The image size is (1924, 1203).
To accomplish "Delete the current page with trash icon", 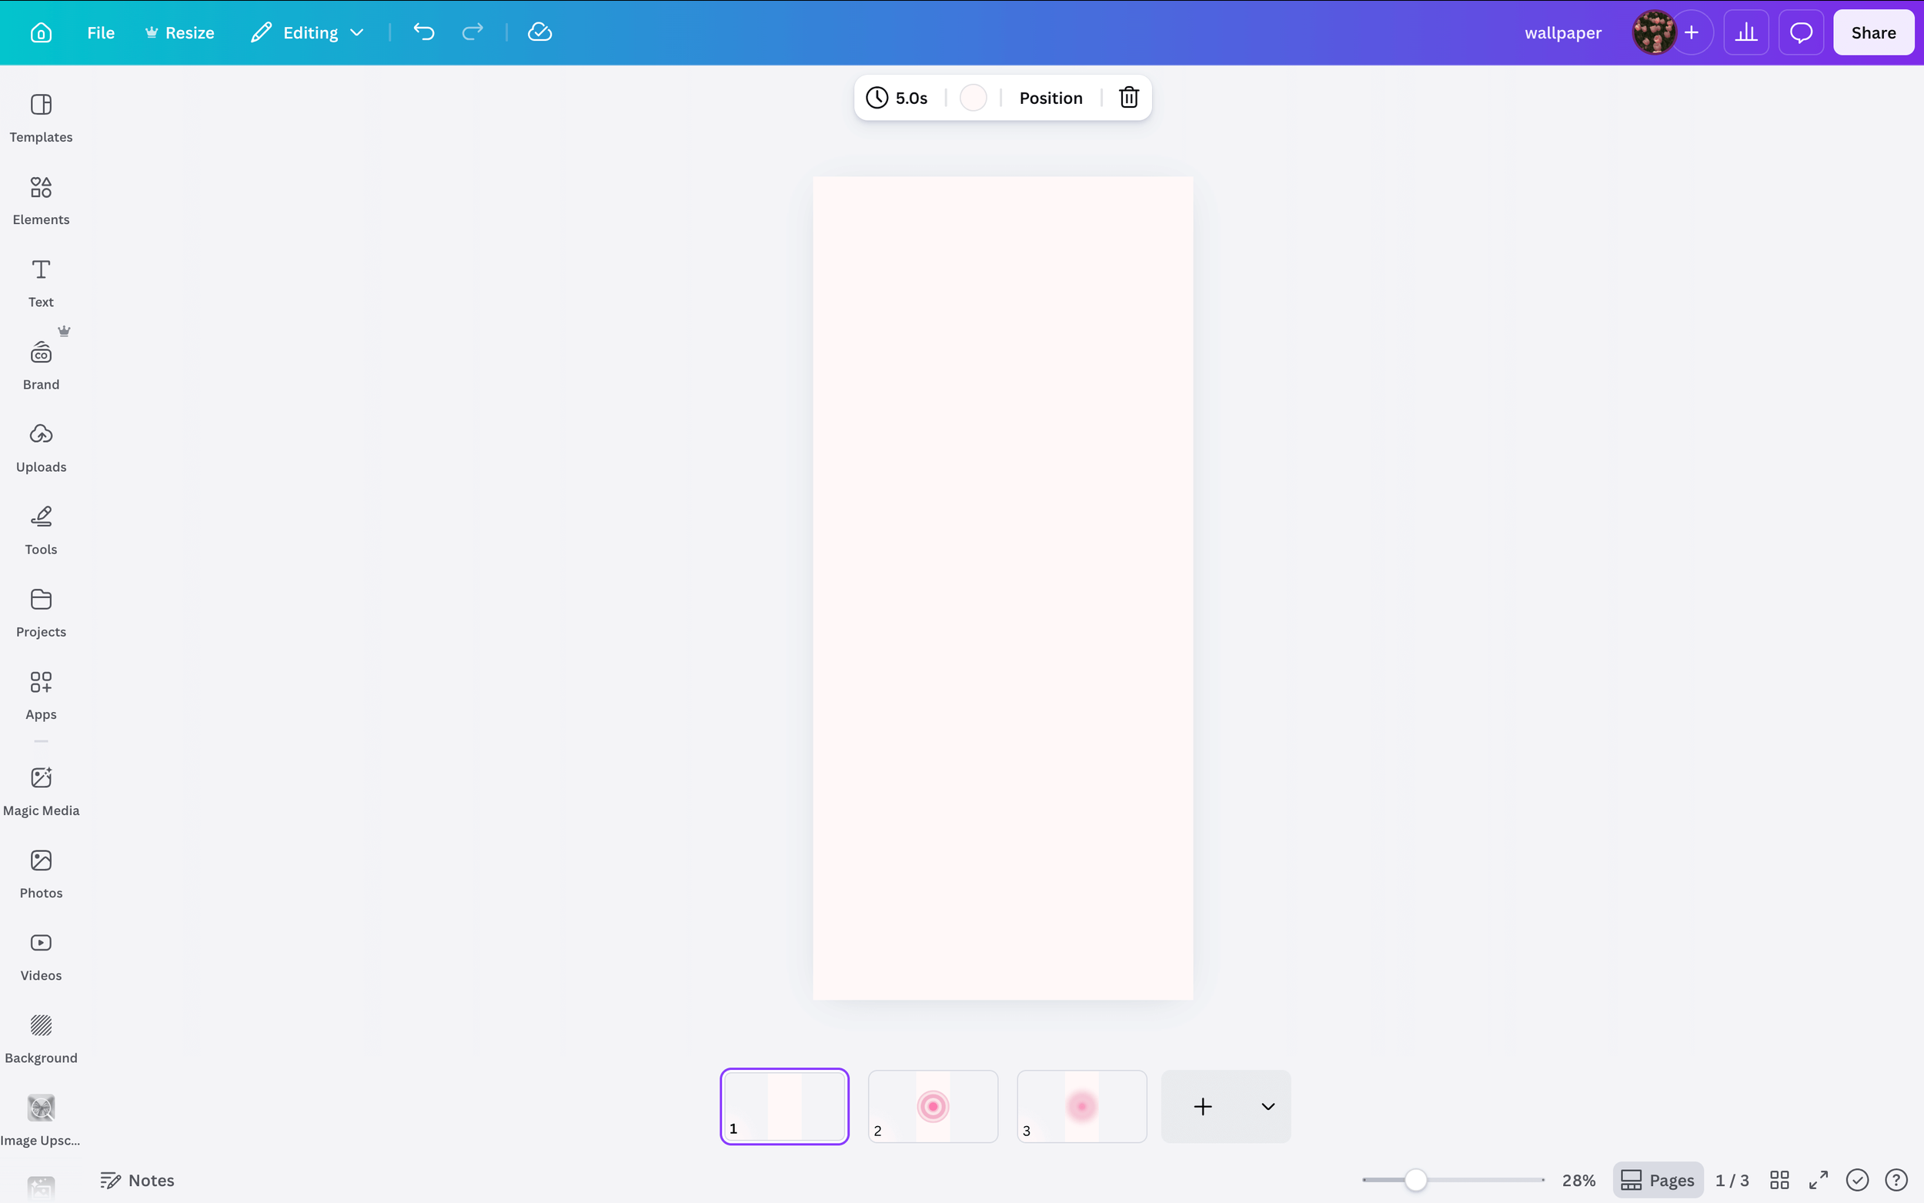I will tap(1127, 97).
